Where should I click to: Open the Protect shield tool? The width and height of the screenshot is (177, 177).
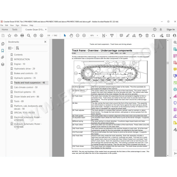point(175,103)
